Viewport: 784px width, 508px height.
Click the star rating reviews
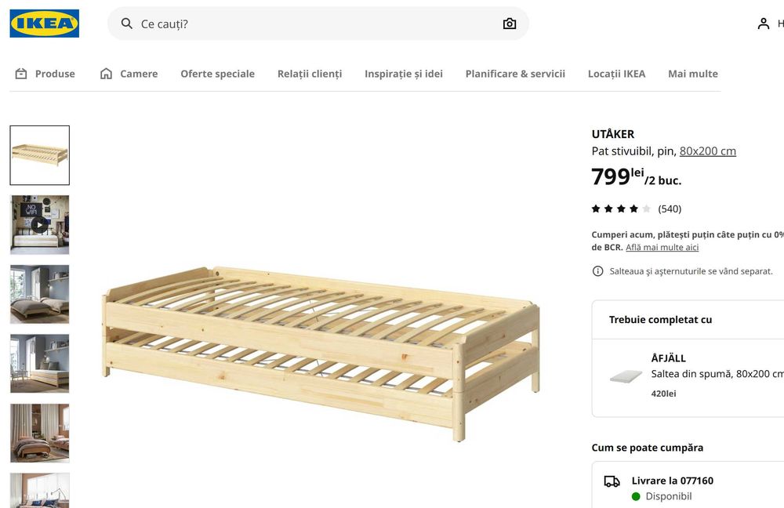tap(636, 209)
